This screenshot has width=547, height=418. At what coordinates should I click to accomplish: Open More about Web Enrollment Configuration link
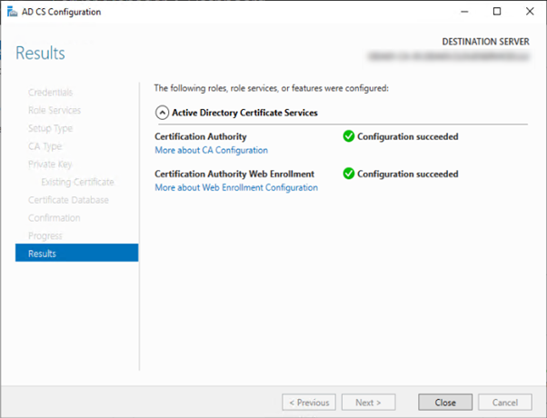(236, 187)
